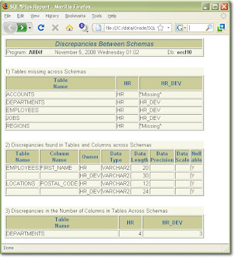Click the ACCOUNTS table name cell
Screen dimensions: 235x258
[61, 94]
